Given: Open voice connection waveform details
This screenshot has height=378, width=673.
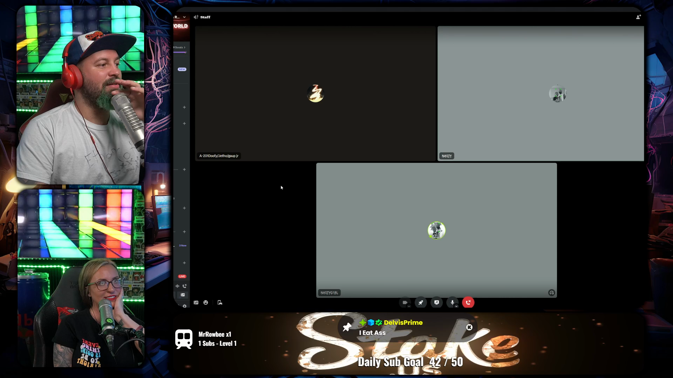Looking at the screenshot, I should click(177, 286).
